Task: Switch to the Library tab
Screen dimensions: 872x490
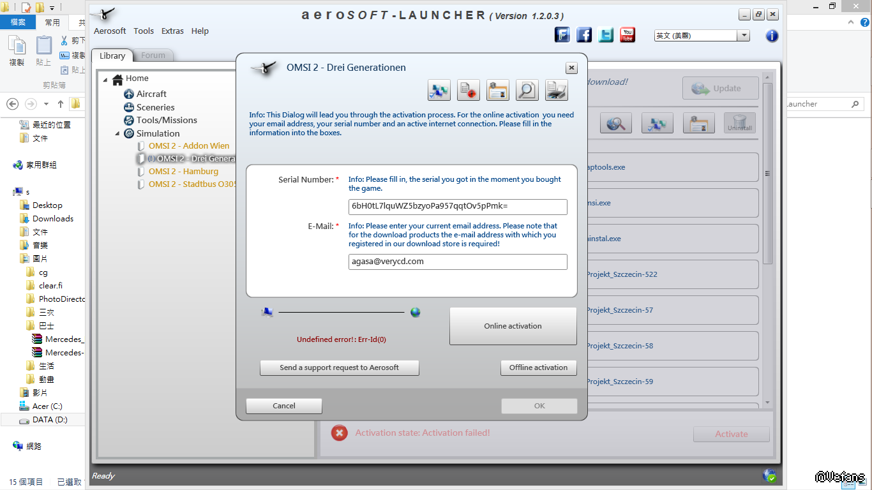Action: (112, 56)
